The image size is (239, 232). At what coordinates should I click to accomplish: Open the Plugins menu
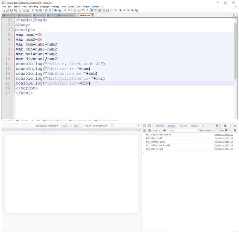point(86,7)
